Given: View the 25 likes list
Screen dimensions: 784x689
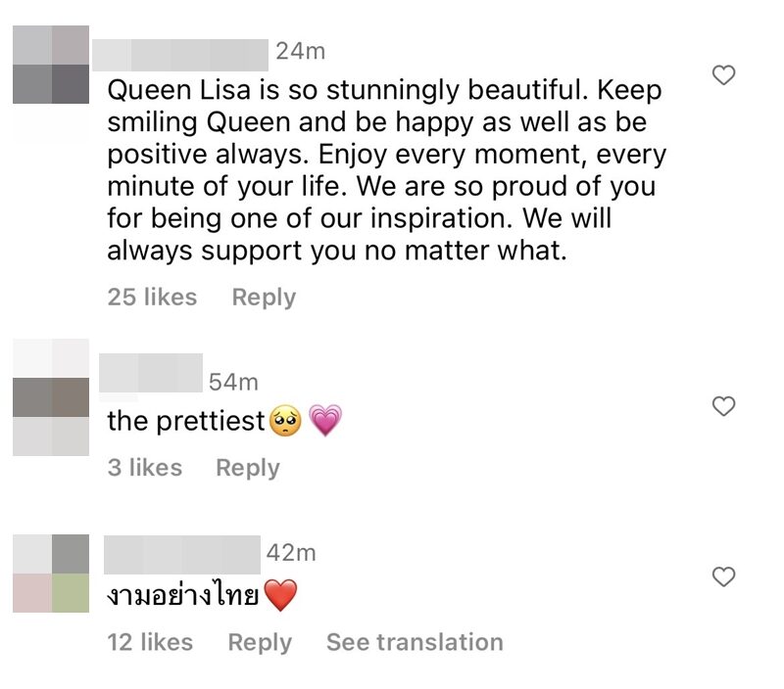Looking at the screenshot, I should point(152,298).
